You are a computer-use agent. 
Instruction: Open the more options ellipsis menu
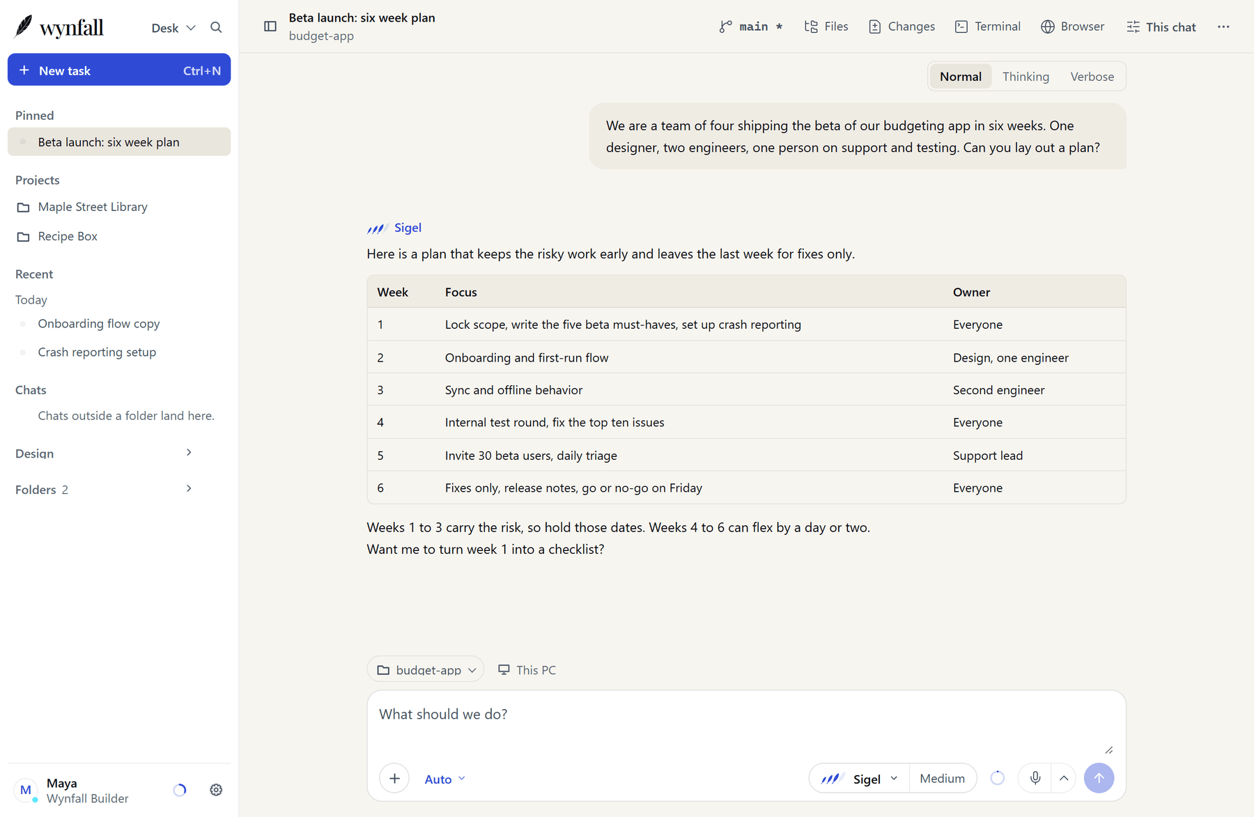(1223, 26)
